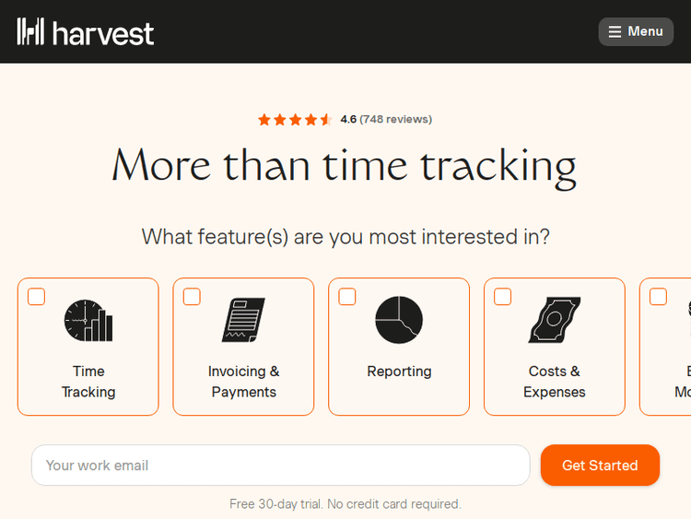
Task: Click the Time Tracking clock chart icon
Action: (88, 321)
